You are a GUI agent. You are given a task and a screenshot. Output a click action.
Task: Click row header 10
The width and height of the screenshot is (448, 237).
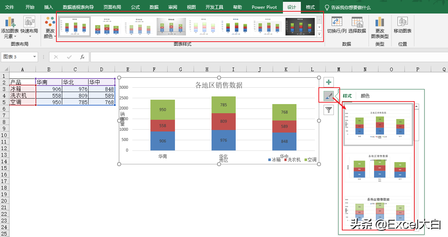coord(4,135)
